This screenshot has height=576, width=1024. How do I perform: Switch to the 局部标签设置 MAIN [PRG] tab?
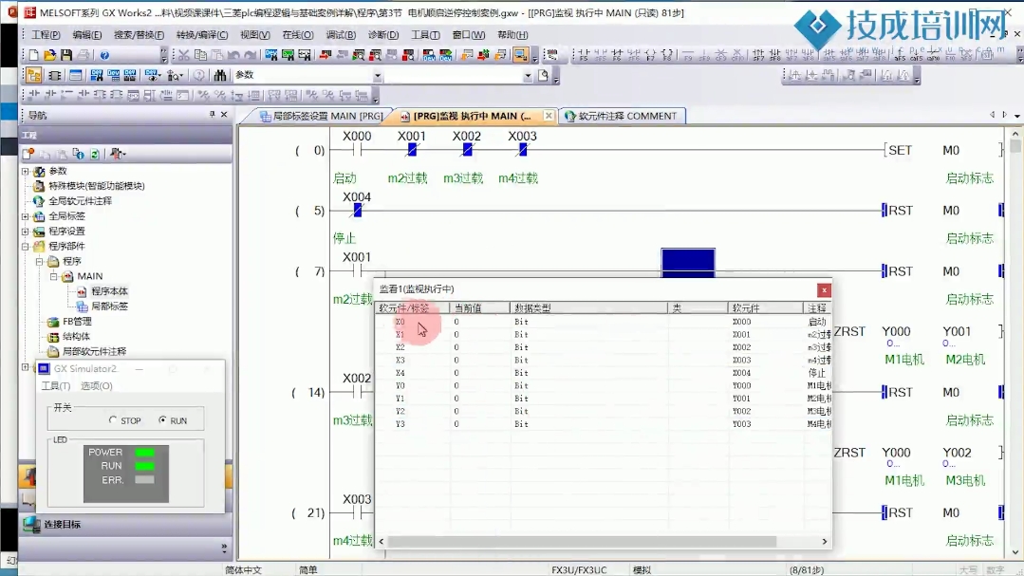tap(322, 117)
